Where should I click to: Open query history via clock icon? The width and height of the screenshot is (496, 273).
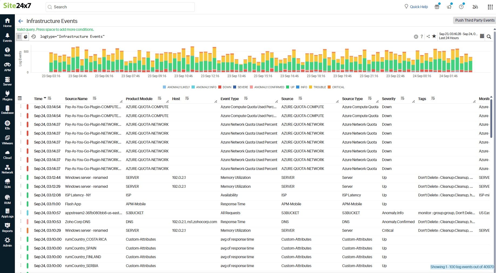[x=33, y=36]
